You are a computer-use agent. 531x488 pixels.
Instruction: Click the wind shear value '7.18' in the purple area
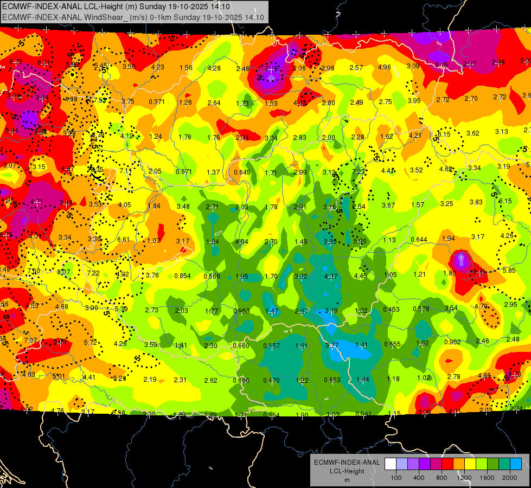click(271, 69)
